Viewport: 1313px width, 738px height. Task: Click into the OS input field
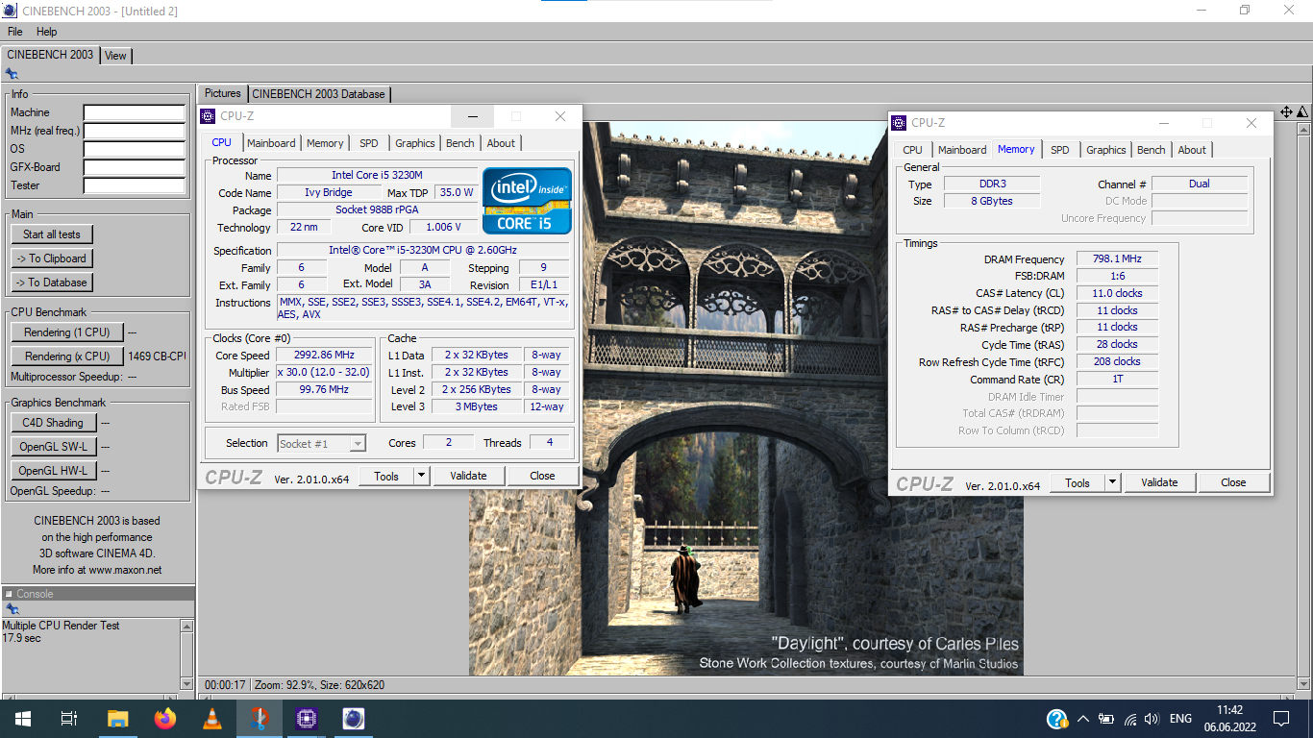(134, 149)
